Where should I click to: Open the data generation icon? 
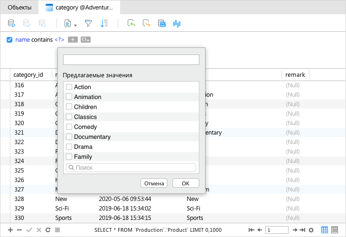pos(162,23)
